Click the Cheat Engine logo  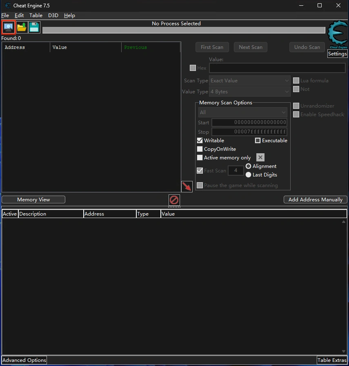[337, 35]
